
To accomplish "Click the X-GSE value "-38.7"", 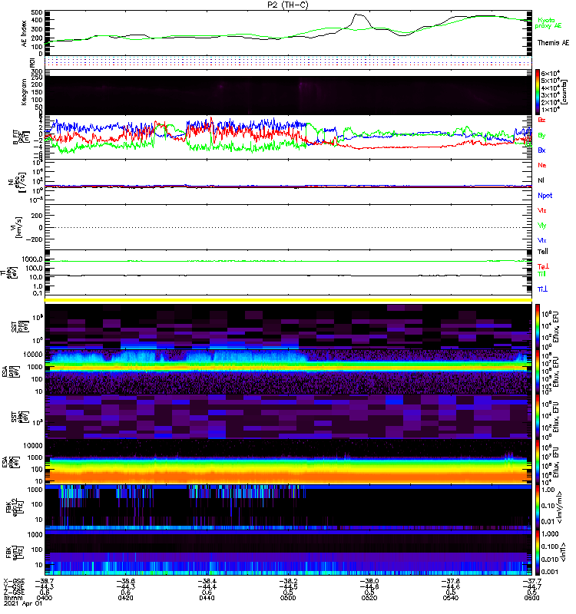I will click(x=45, y=581).
